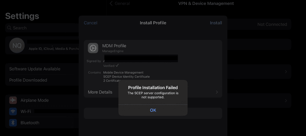
Task: Tap the back chevron beside General
Action: 111,3
